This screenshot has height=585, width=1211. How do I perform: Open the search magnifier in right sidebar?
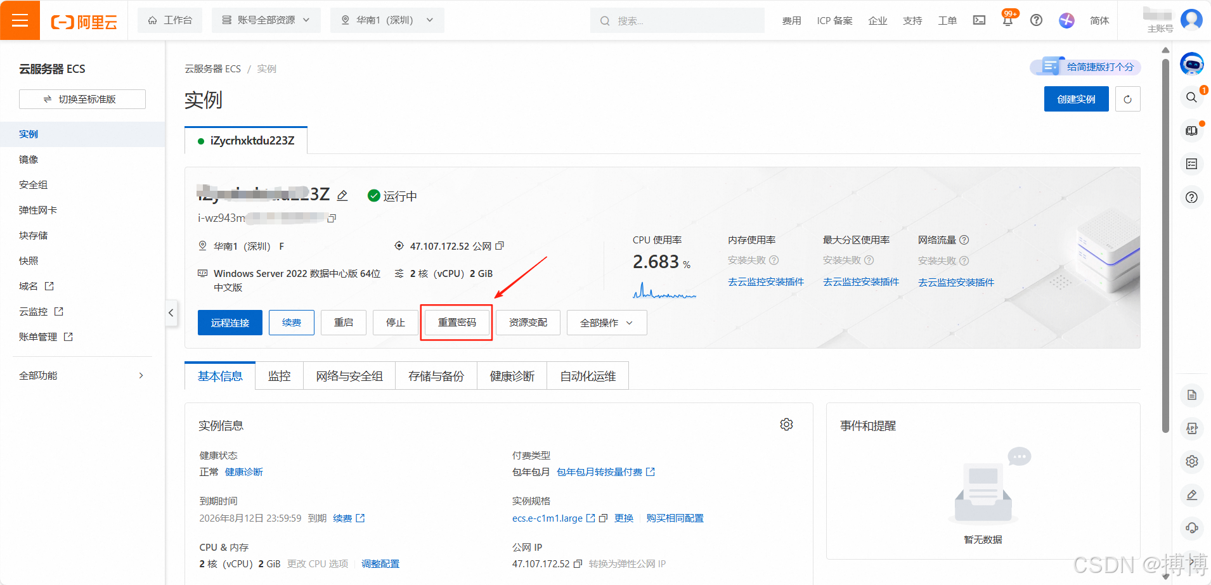(x=1191, y=97)
